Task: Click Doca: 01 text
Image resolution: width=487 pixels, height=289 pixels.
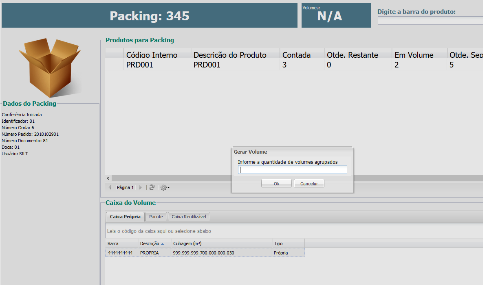Action: [11, 147]
